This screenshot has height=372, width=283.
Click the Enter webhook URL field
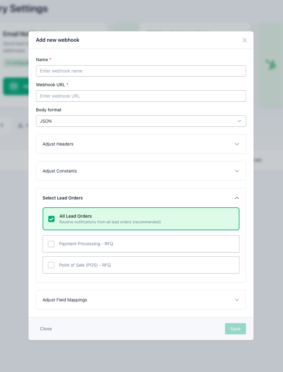(x=141, y=96)
